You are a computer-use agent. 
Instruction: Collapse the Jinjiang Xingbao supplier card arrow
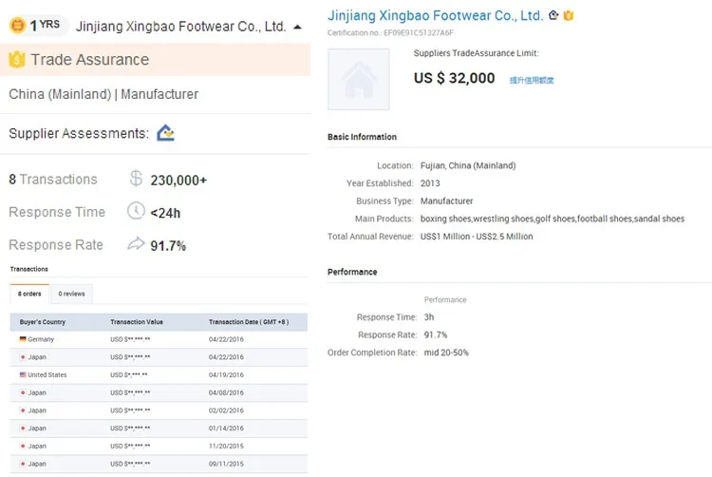[297, 28]
